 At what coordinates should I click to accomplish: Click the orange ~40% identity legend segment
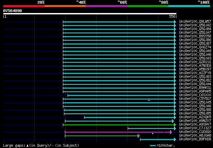click(x=65, y=6)
